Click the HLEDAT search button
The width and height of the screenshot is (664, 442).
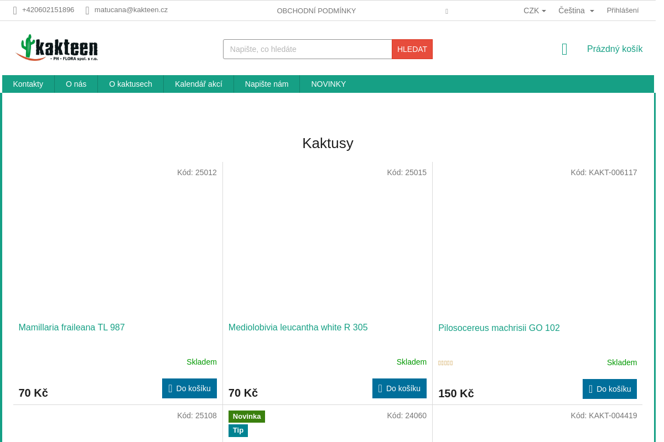tap(412, 49)
